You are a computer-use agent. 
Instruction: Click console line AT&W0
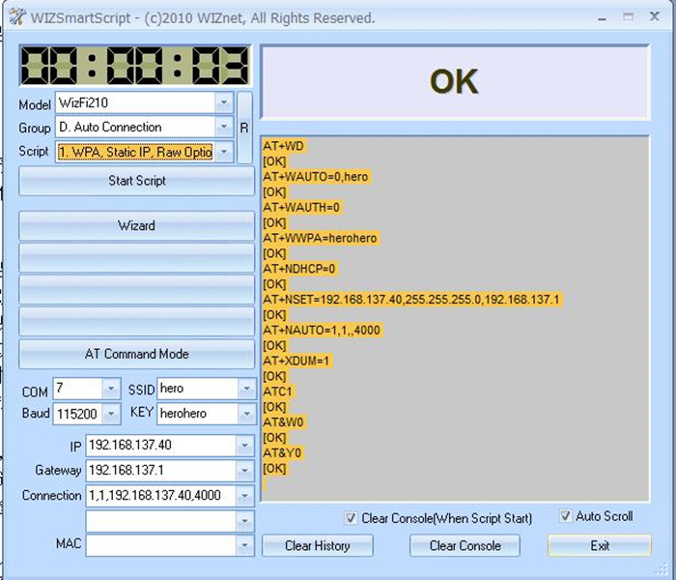point(283,422)
